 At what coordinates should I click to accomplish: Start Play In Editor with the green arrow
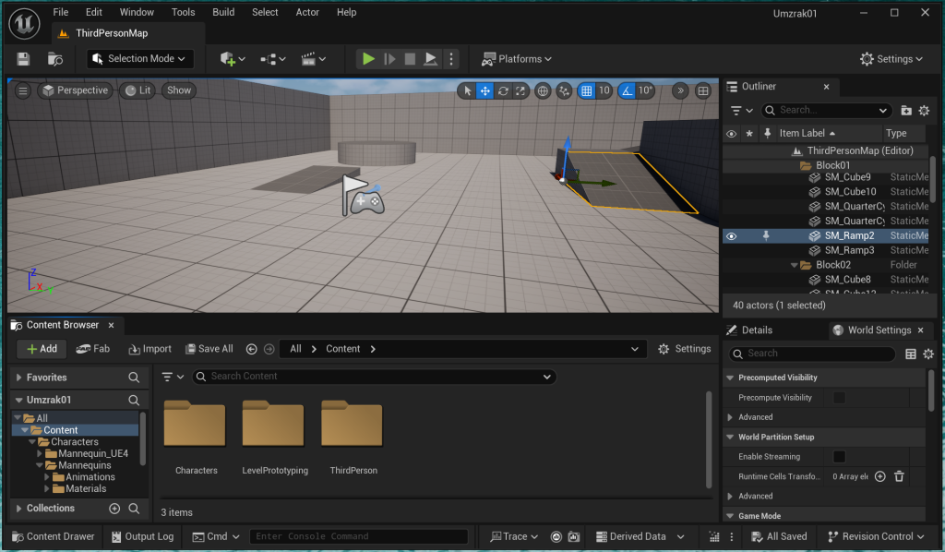click(x=368, y=58)
